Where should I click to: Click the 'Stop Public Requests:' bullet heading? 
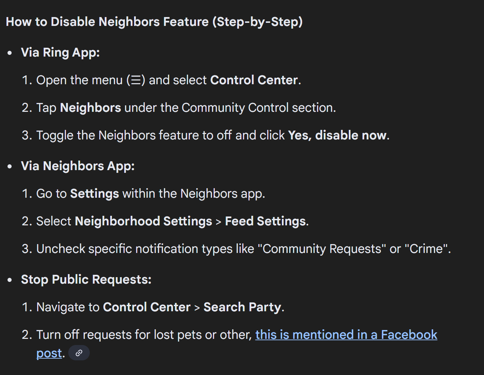[x=86, y=280]
